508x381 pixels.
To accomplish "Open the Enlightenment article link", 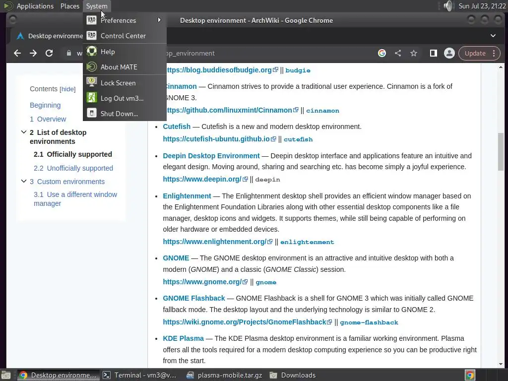I will [x=187, y=196].
